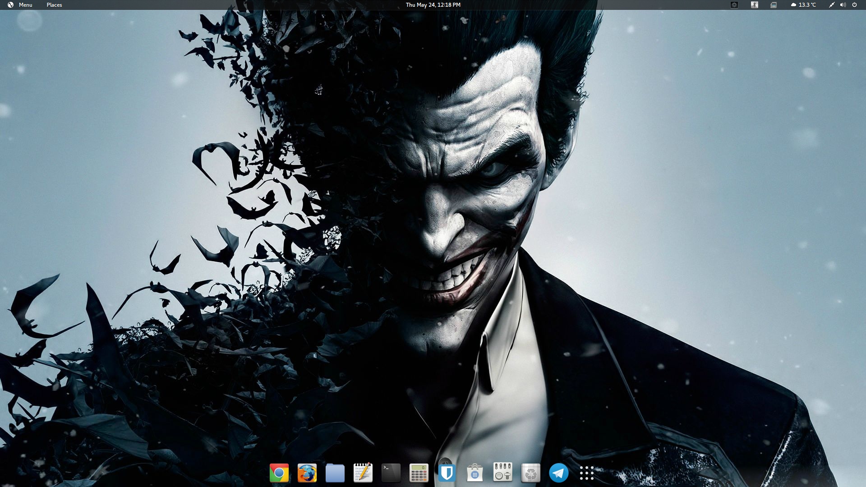The image size is (866, 487).
Task: Open the Trash recycle bin icon
Action: (530, 473)
